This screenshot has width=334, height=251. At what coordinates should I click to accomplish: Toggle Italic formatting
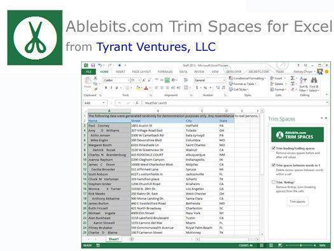pos(111,88)
